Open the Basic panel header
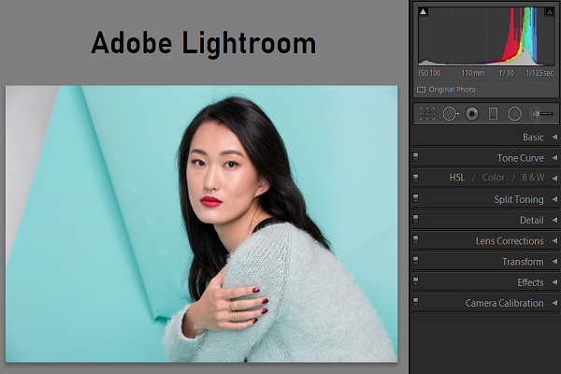Image resolution: width=561 pixels, height=374 pixels. pos(486,137)
